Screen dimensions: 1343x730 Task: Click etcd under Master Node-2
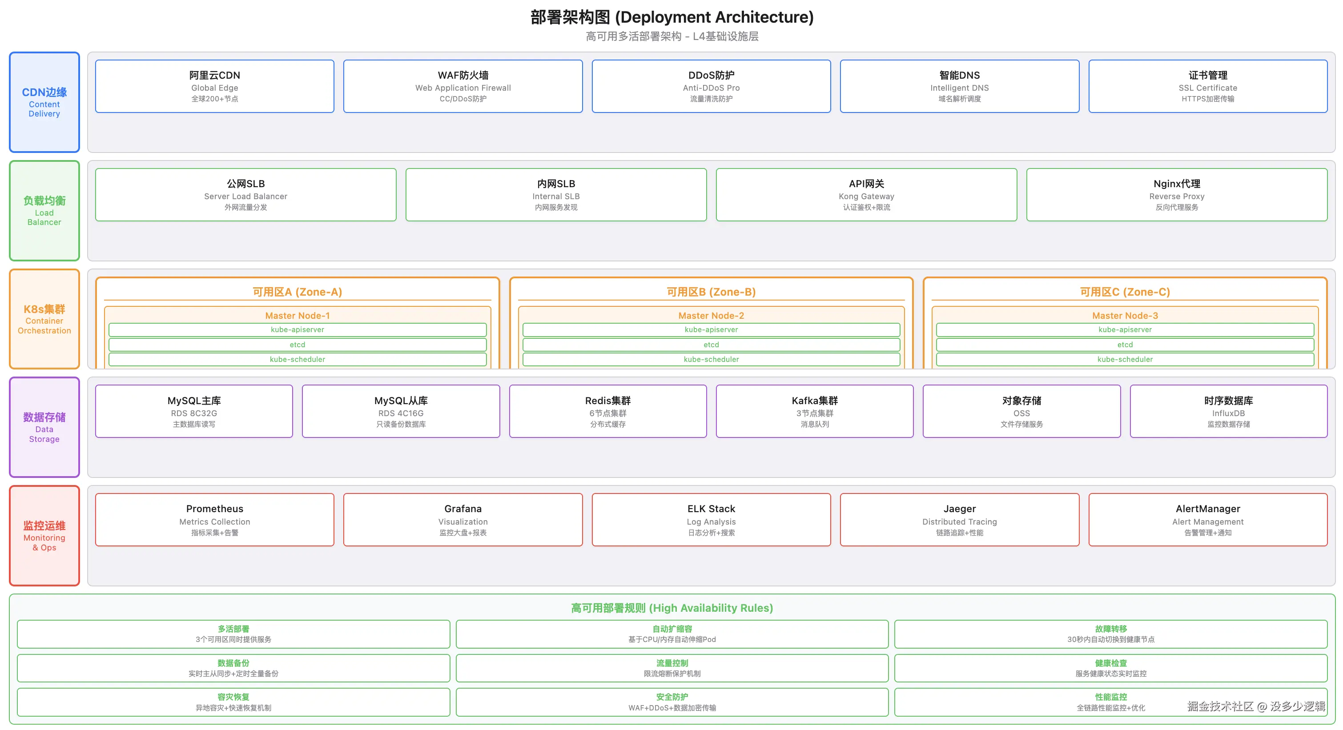[x=711, y=345]
